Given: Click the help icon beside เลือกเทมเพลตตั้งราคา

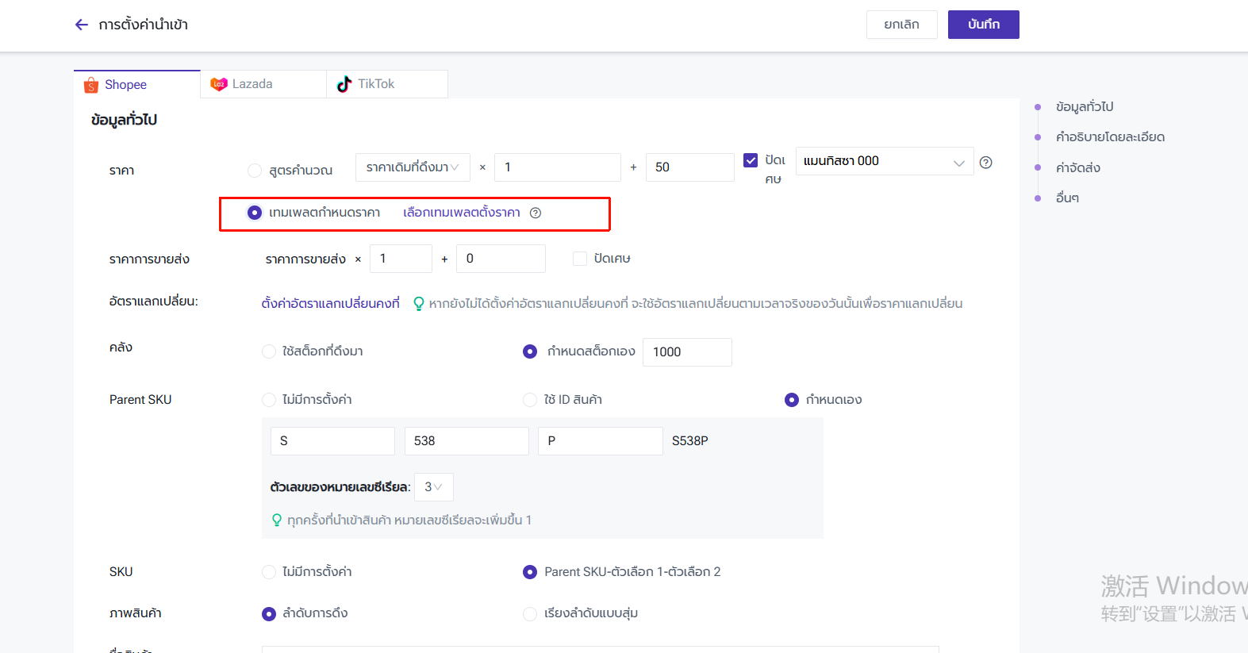Looking at the screenshot, I should pyautogui.click(x=536, y=213).
